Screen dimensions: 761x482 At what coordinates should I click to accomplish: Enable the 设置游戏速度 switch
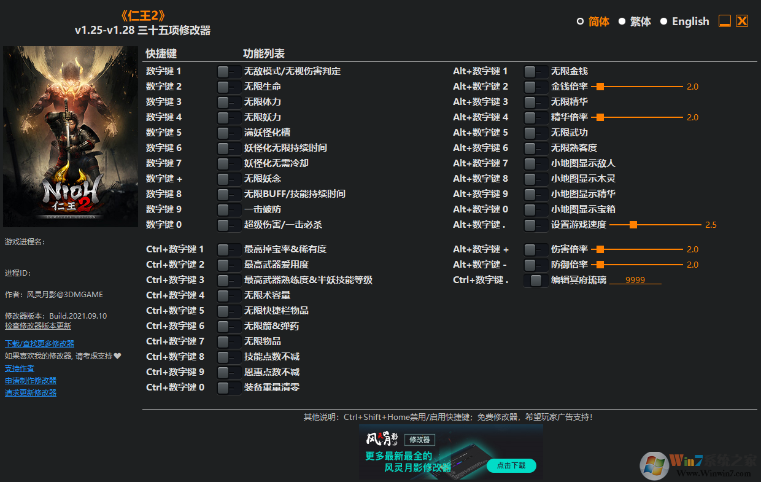point(535,224)
